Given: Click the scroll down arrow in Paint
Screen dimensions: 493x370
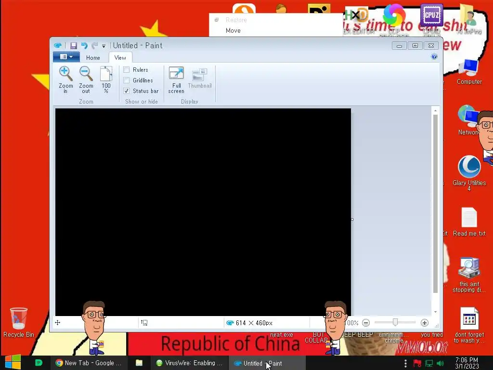Looking at the screenshot, I should 435,312.
